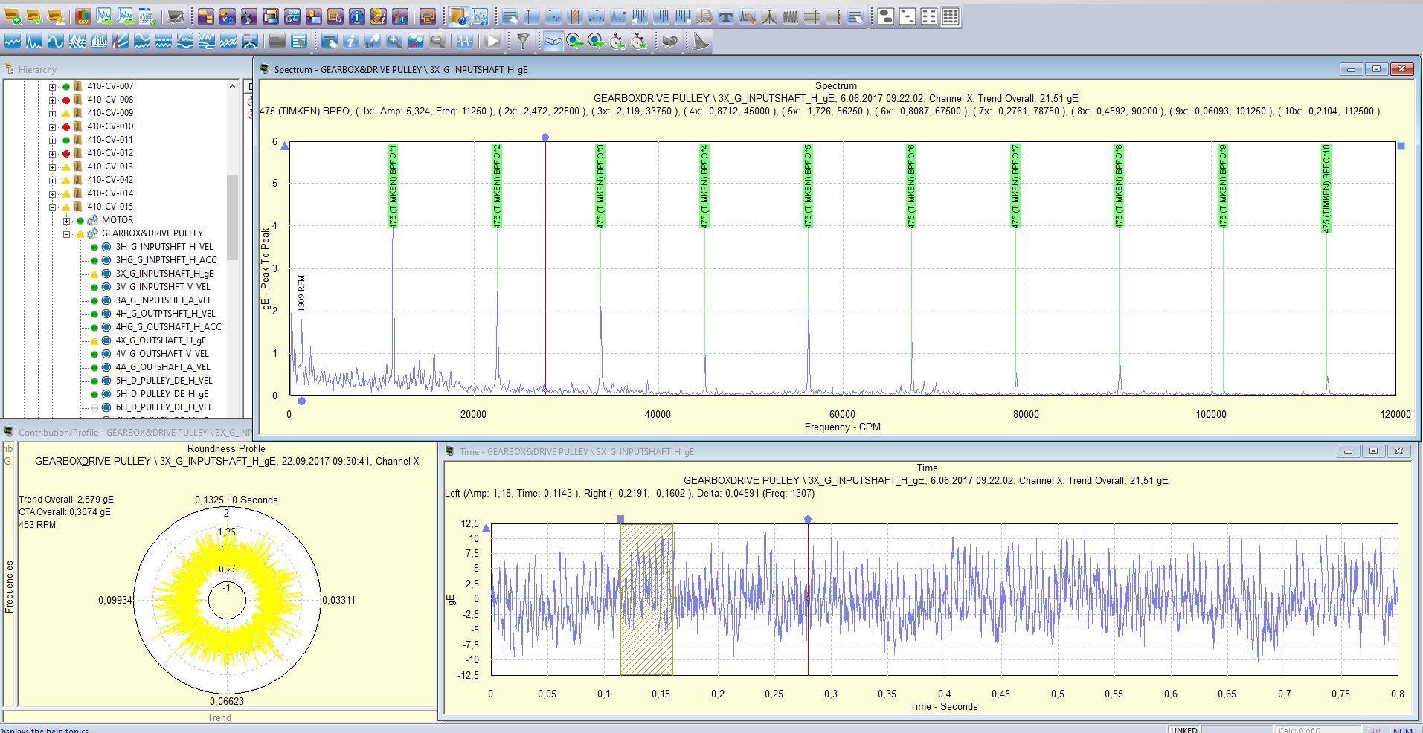Open the blue info circle toolbar icon
Image resolution: width=1423 pixels, height=733 pixels.
[x=357, y=16]
